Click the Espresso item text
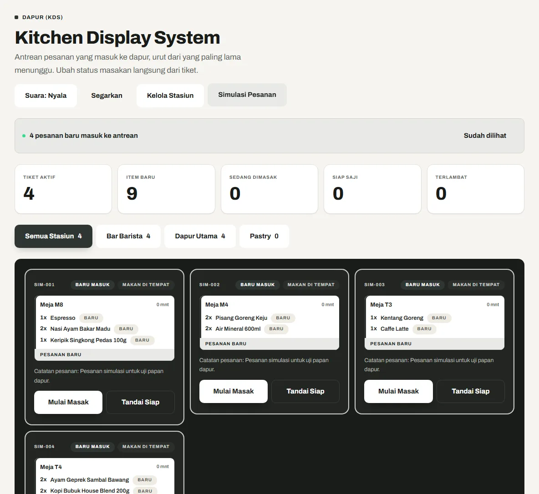Viewport: 539px width, 494px height. (63, 318)
